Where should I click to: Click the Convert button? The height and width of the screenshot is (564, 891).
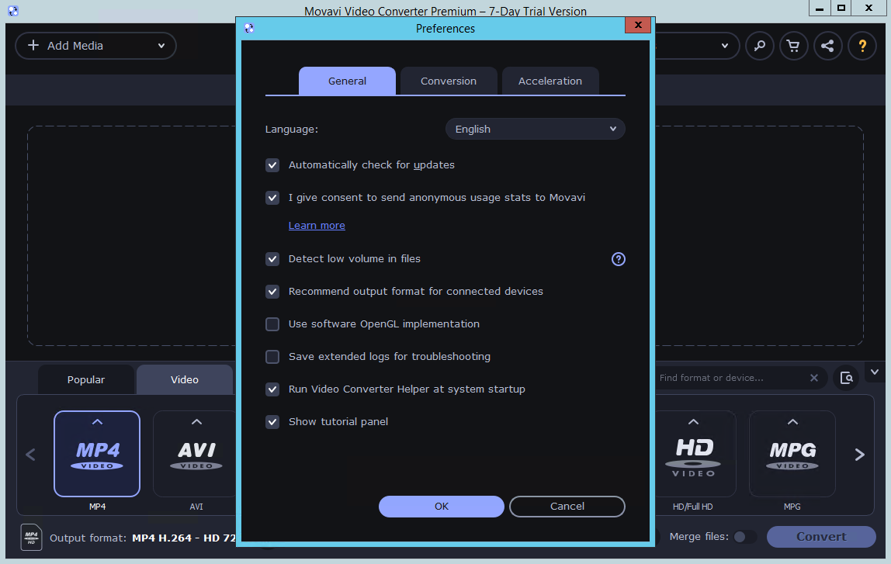[x=821, y=537]
